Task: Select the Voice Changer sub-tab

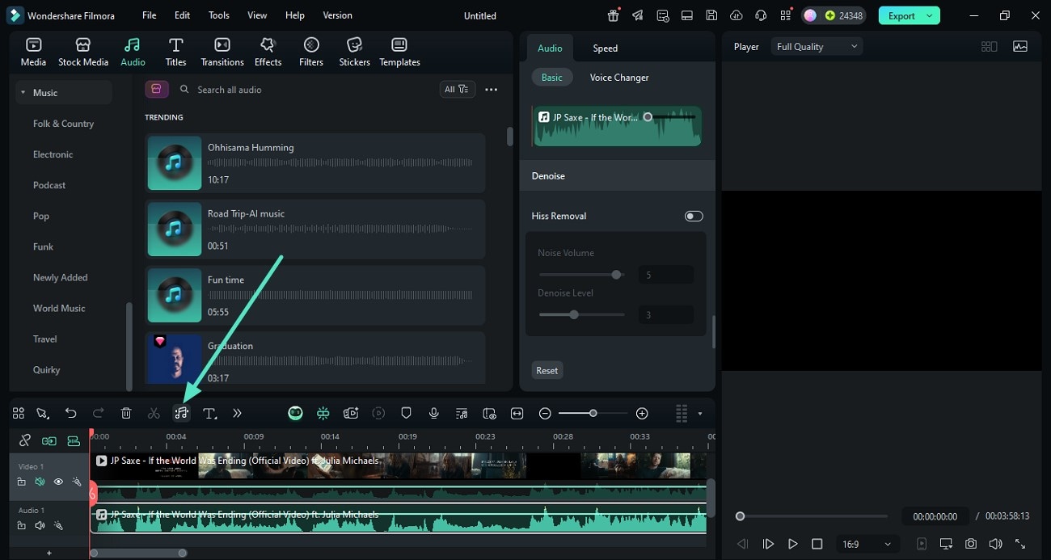Action: click(x=619, y=78)
